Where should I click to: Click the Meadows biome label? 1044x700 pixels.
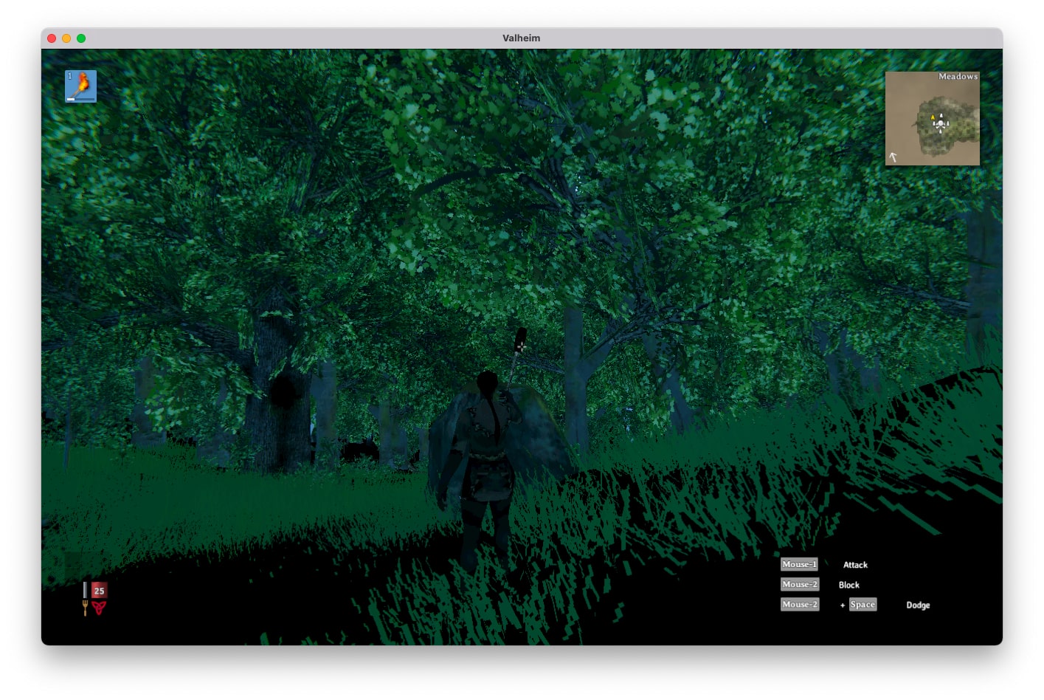click(x=958, y=77)
